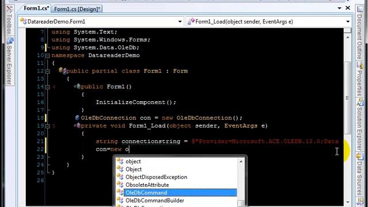This screenshot has height=207, width=368.
Task: Click the editor split bar handle
Action: pos(347,30)
